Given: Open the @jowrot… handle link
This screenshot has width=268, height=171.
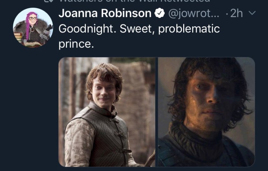Looking at the screenshot, I should 194,14.
